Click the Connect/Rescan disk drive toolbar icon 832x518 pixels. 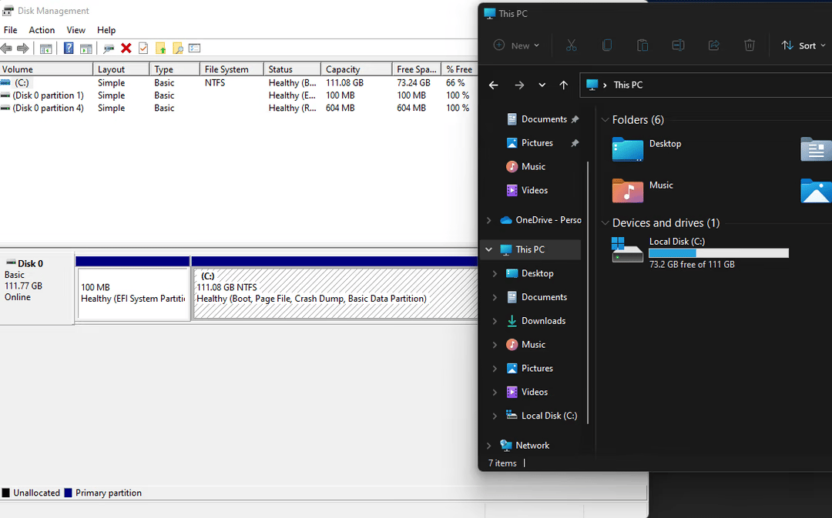coord(109,48)
